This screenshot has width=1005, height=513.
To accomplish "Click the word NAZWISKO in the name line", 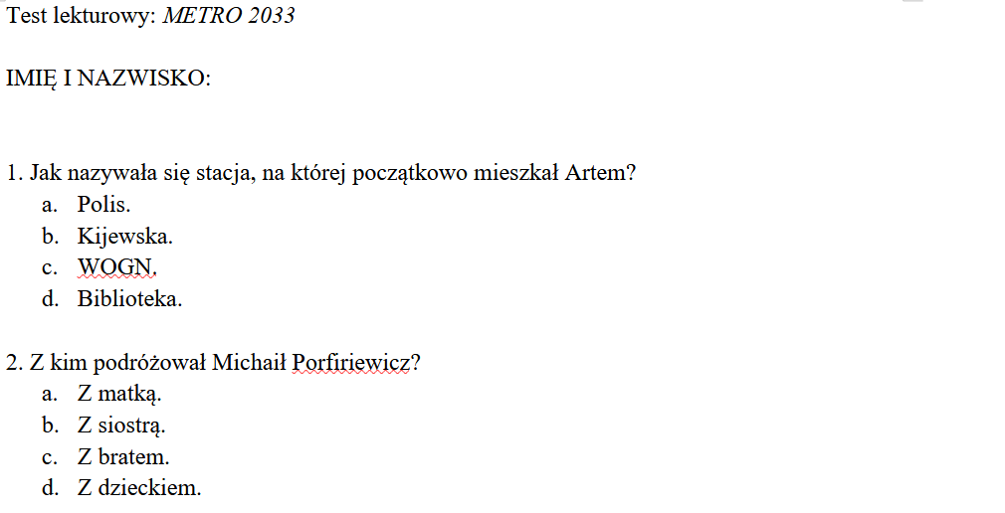I will [x=145, y=79].
